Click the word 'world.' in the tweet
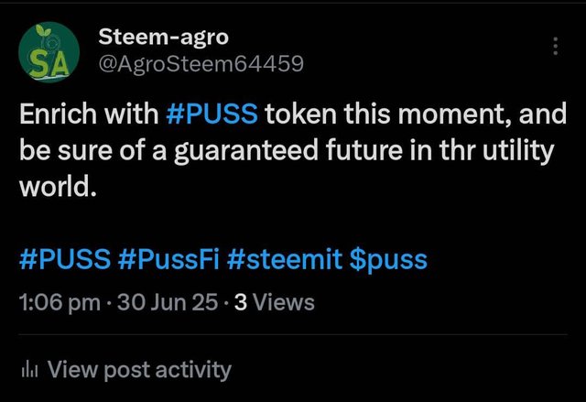586x402 pixels. point(58,187)
